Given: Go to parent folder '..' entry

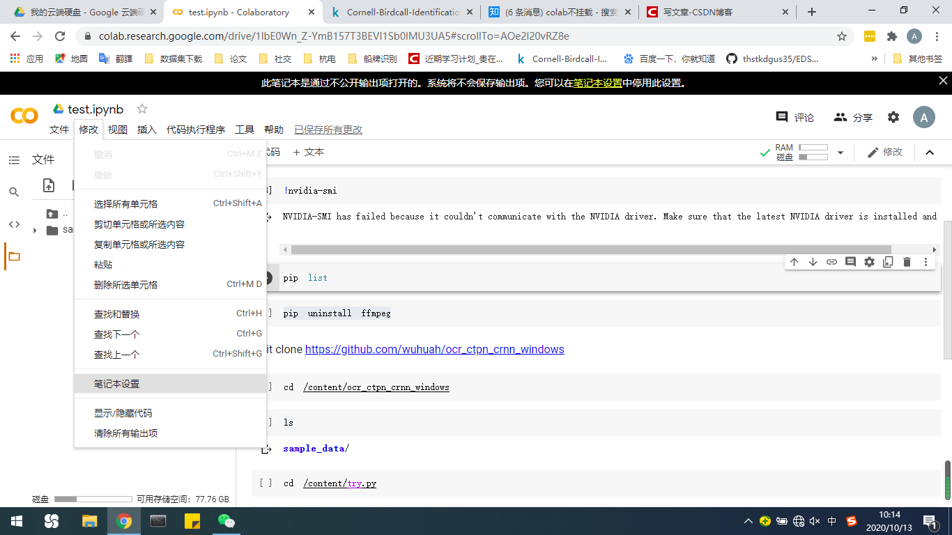Looking at the screenshot, I should tap(57, 214).
